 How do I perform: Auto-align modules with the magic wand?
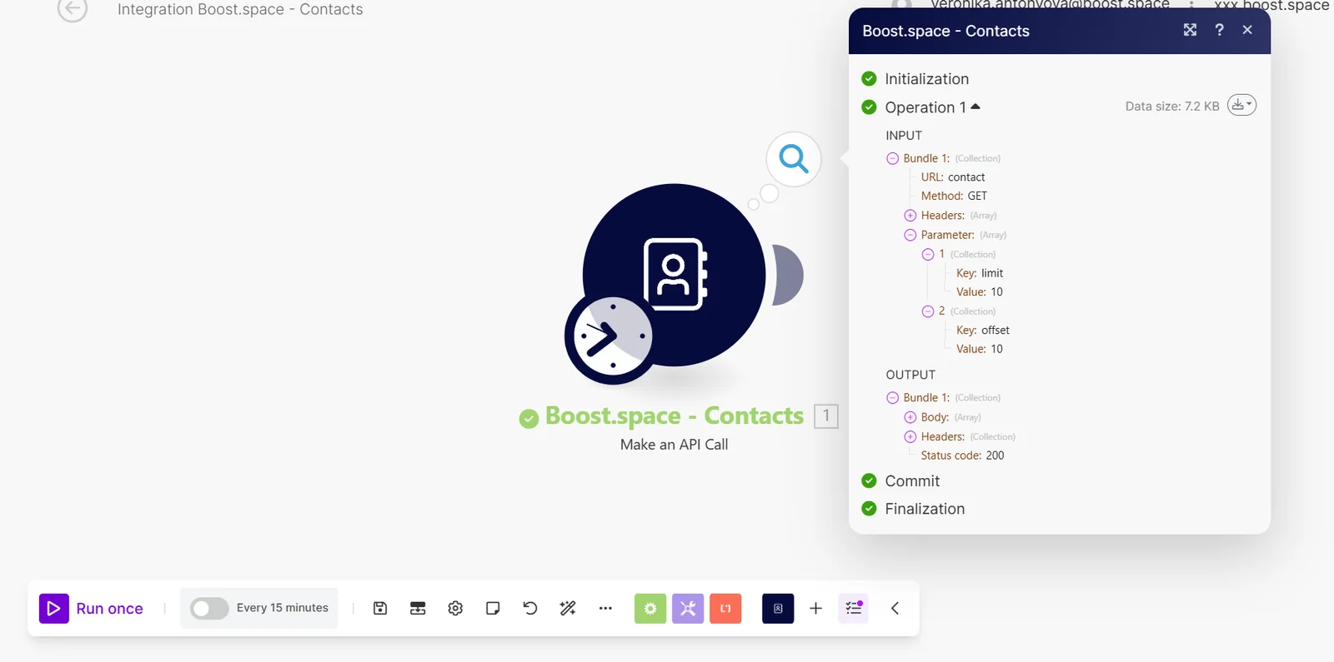[x=568, y=609]
